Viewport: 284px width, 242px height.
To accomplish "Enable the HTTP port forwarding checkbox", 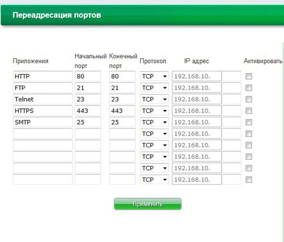I will (249, 77).
